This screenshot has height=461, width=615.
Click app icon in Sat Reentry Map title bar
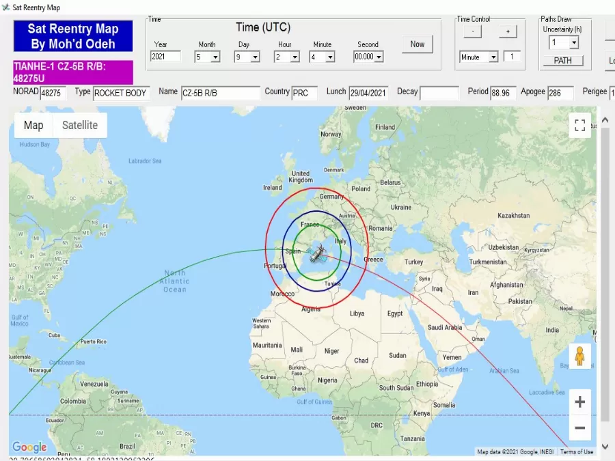[5, 7]
